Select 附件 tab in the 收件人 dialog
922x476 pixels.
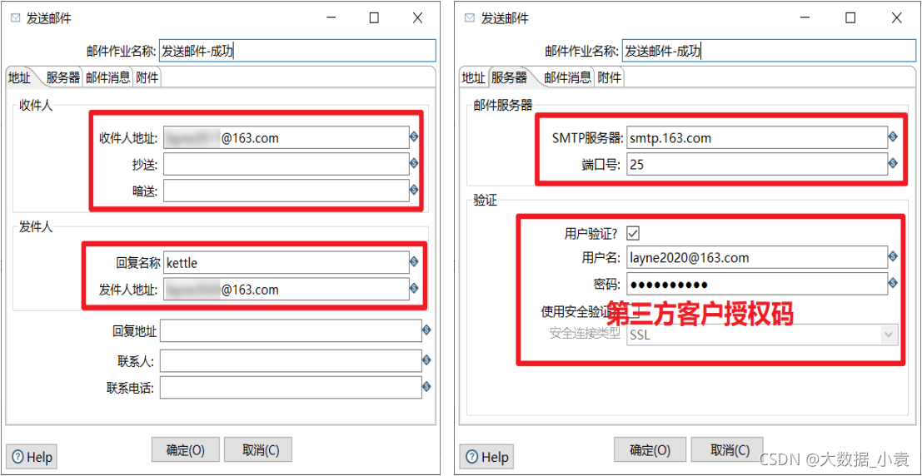pos(147,77)
